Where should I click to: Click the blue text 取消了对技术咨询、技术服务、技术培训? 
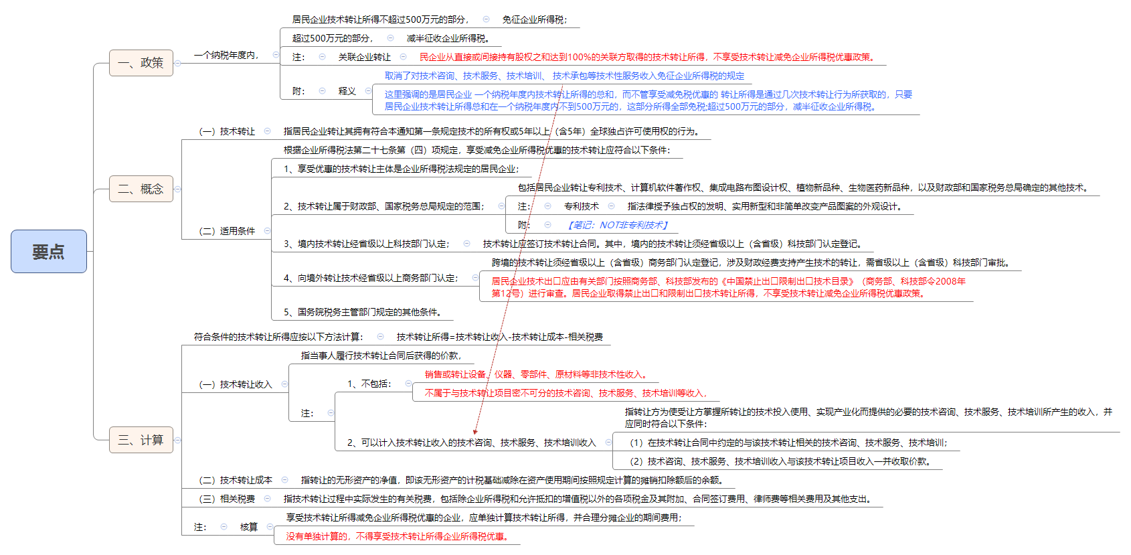point(564,76)
